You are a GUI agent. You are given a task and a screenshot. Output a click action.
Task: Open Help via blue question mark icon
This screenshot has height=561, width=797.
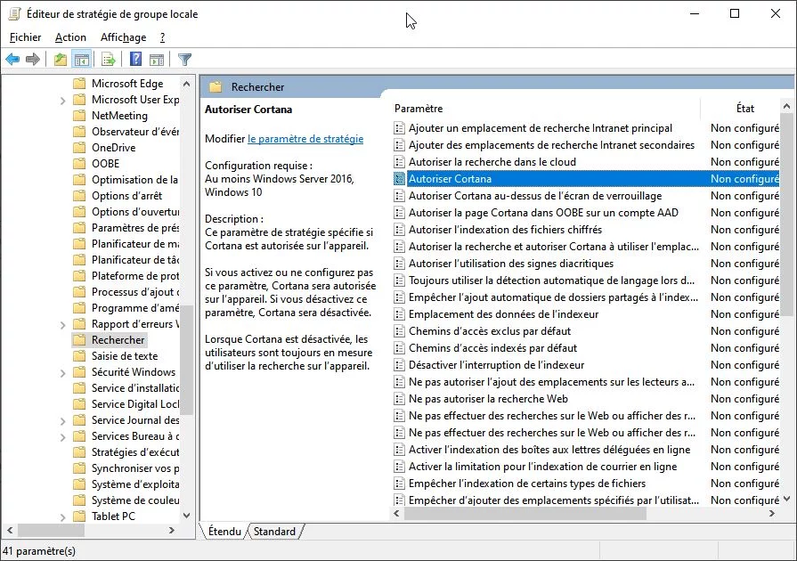[x=135, y=60]
